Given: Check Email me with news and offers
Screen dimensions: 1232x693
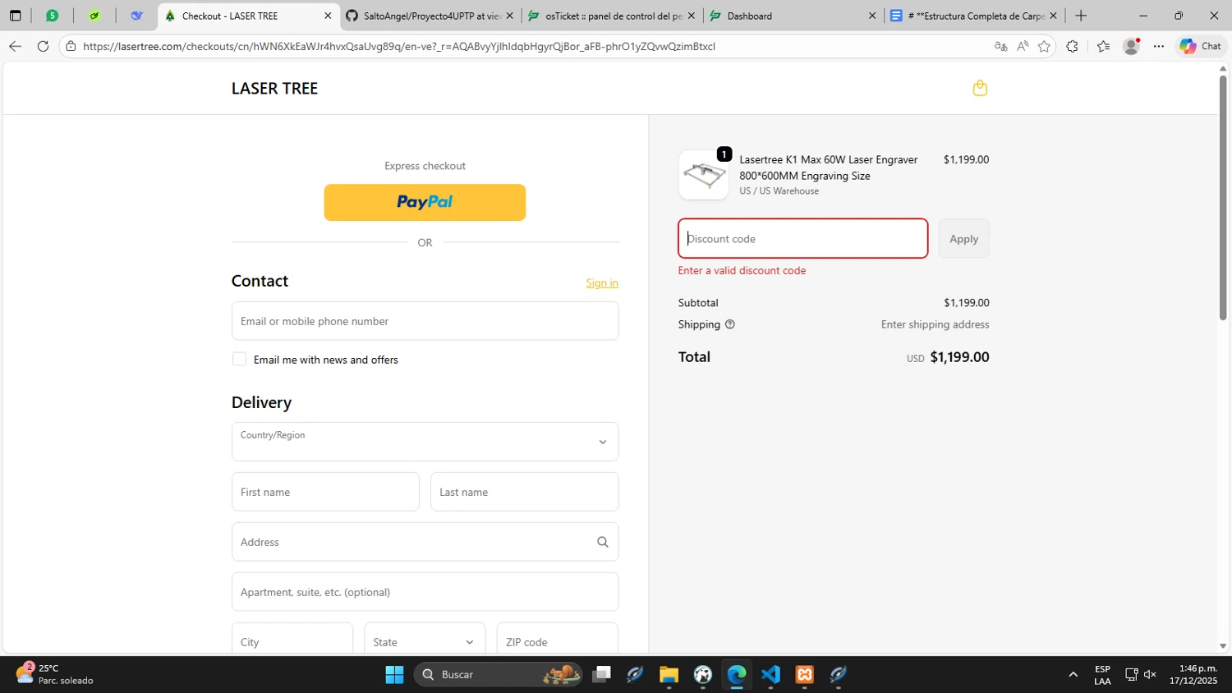Looking at the screenshot, I should point(239,359).
